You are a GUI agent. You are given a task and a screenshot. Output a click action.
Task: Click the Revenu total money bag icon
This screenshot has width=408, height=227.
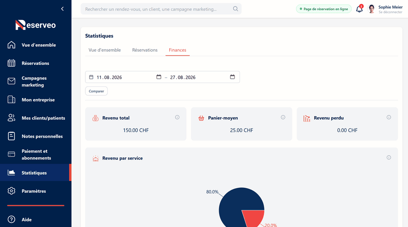(x=96, y=118)
